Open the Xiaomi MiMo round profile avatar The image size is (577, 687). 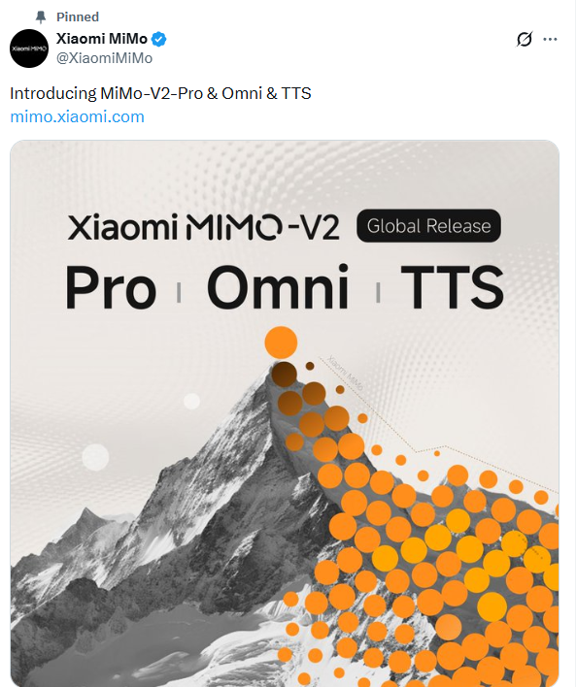pyautogui.click(x=29, y=49)
